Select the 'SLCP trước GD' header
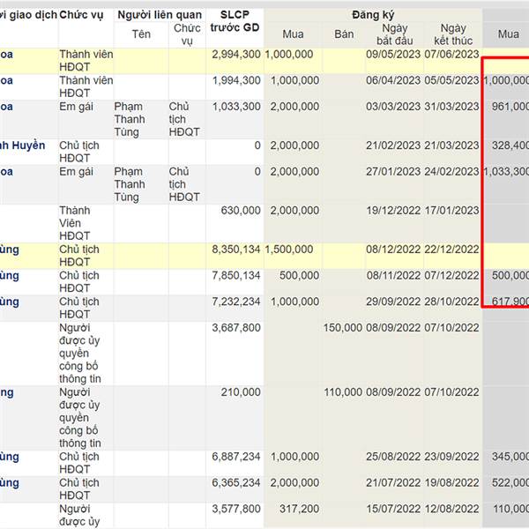 coord(235,21)
